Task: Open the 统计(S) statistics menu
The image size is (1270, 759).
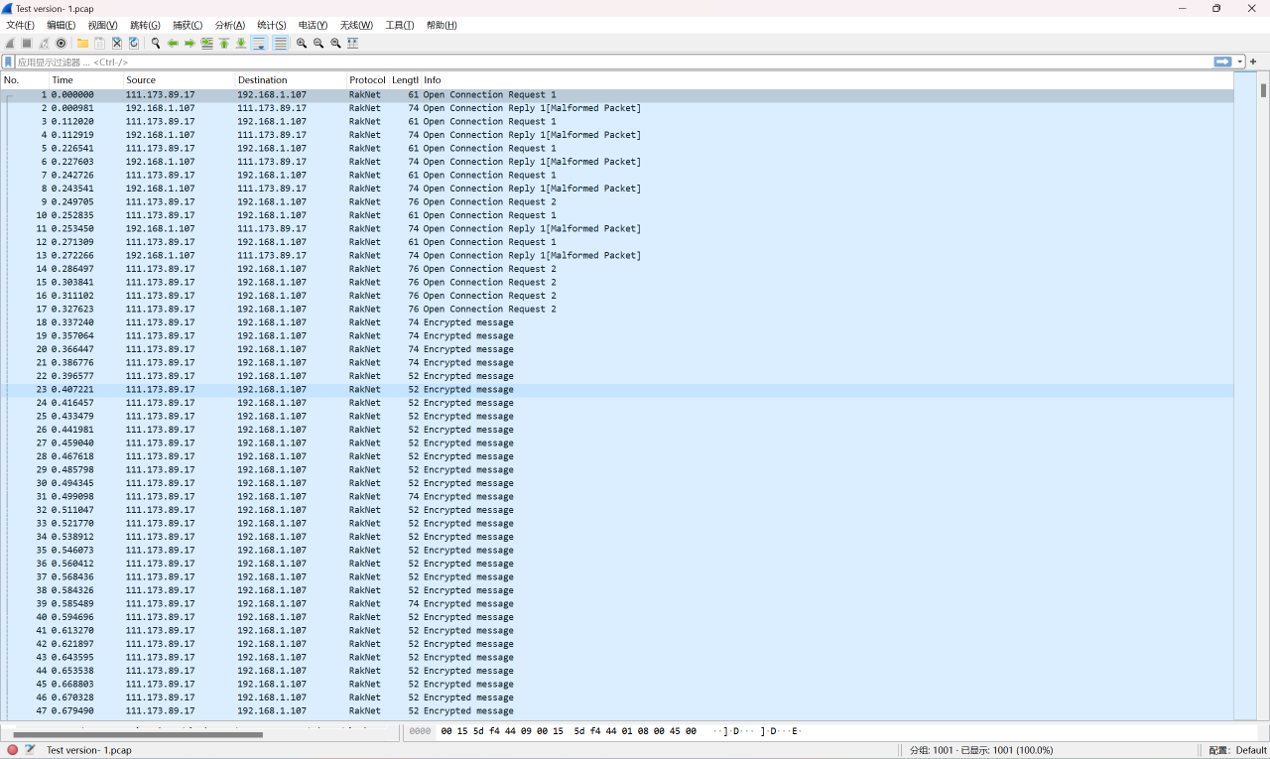Action: tap(271, 25)
